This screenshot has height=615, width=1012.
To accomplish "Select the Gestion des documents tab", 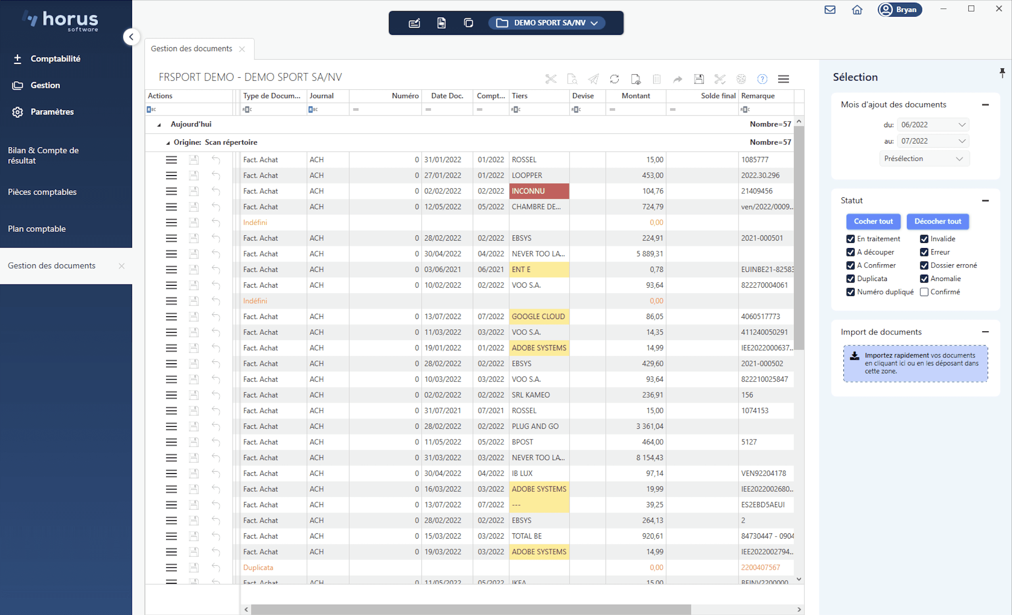I will pyautogui.click(x=192, y=48).
